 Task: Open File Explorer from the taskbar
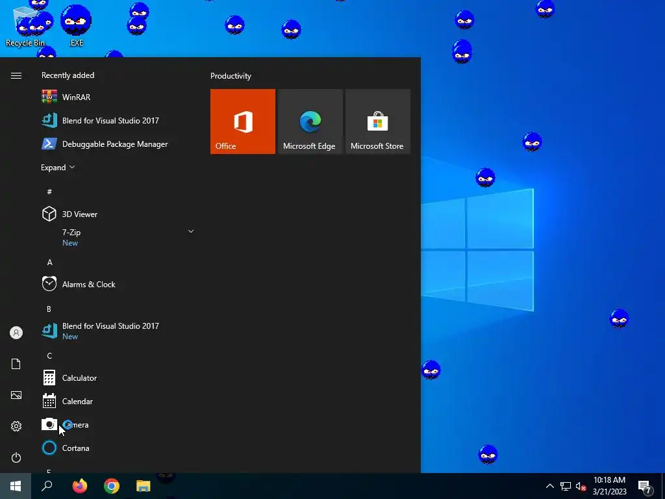pyautogui.click(x=144, y=486)
